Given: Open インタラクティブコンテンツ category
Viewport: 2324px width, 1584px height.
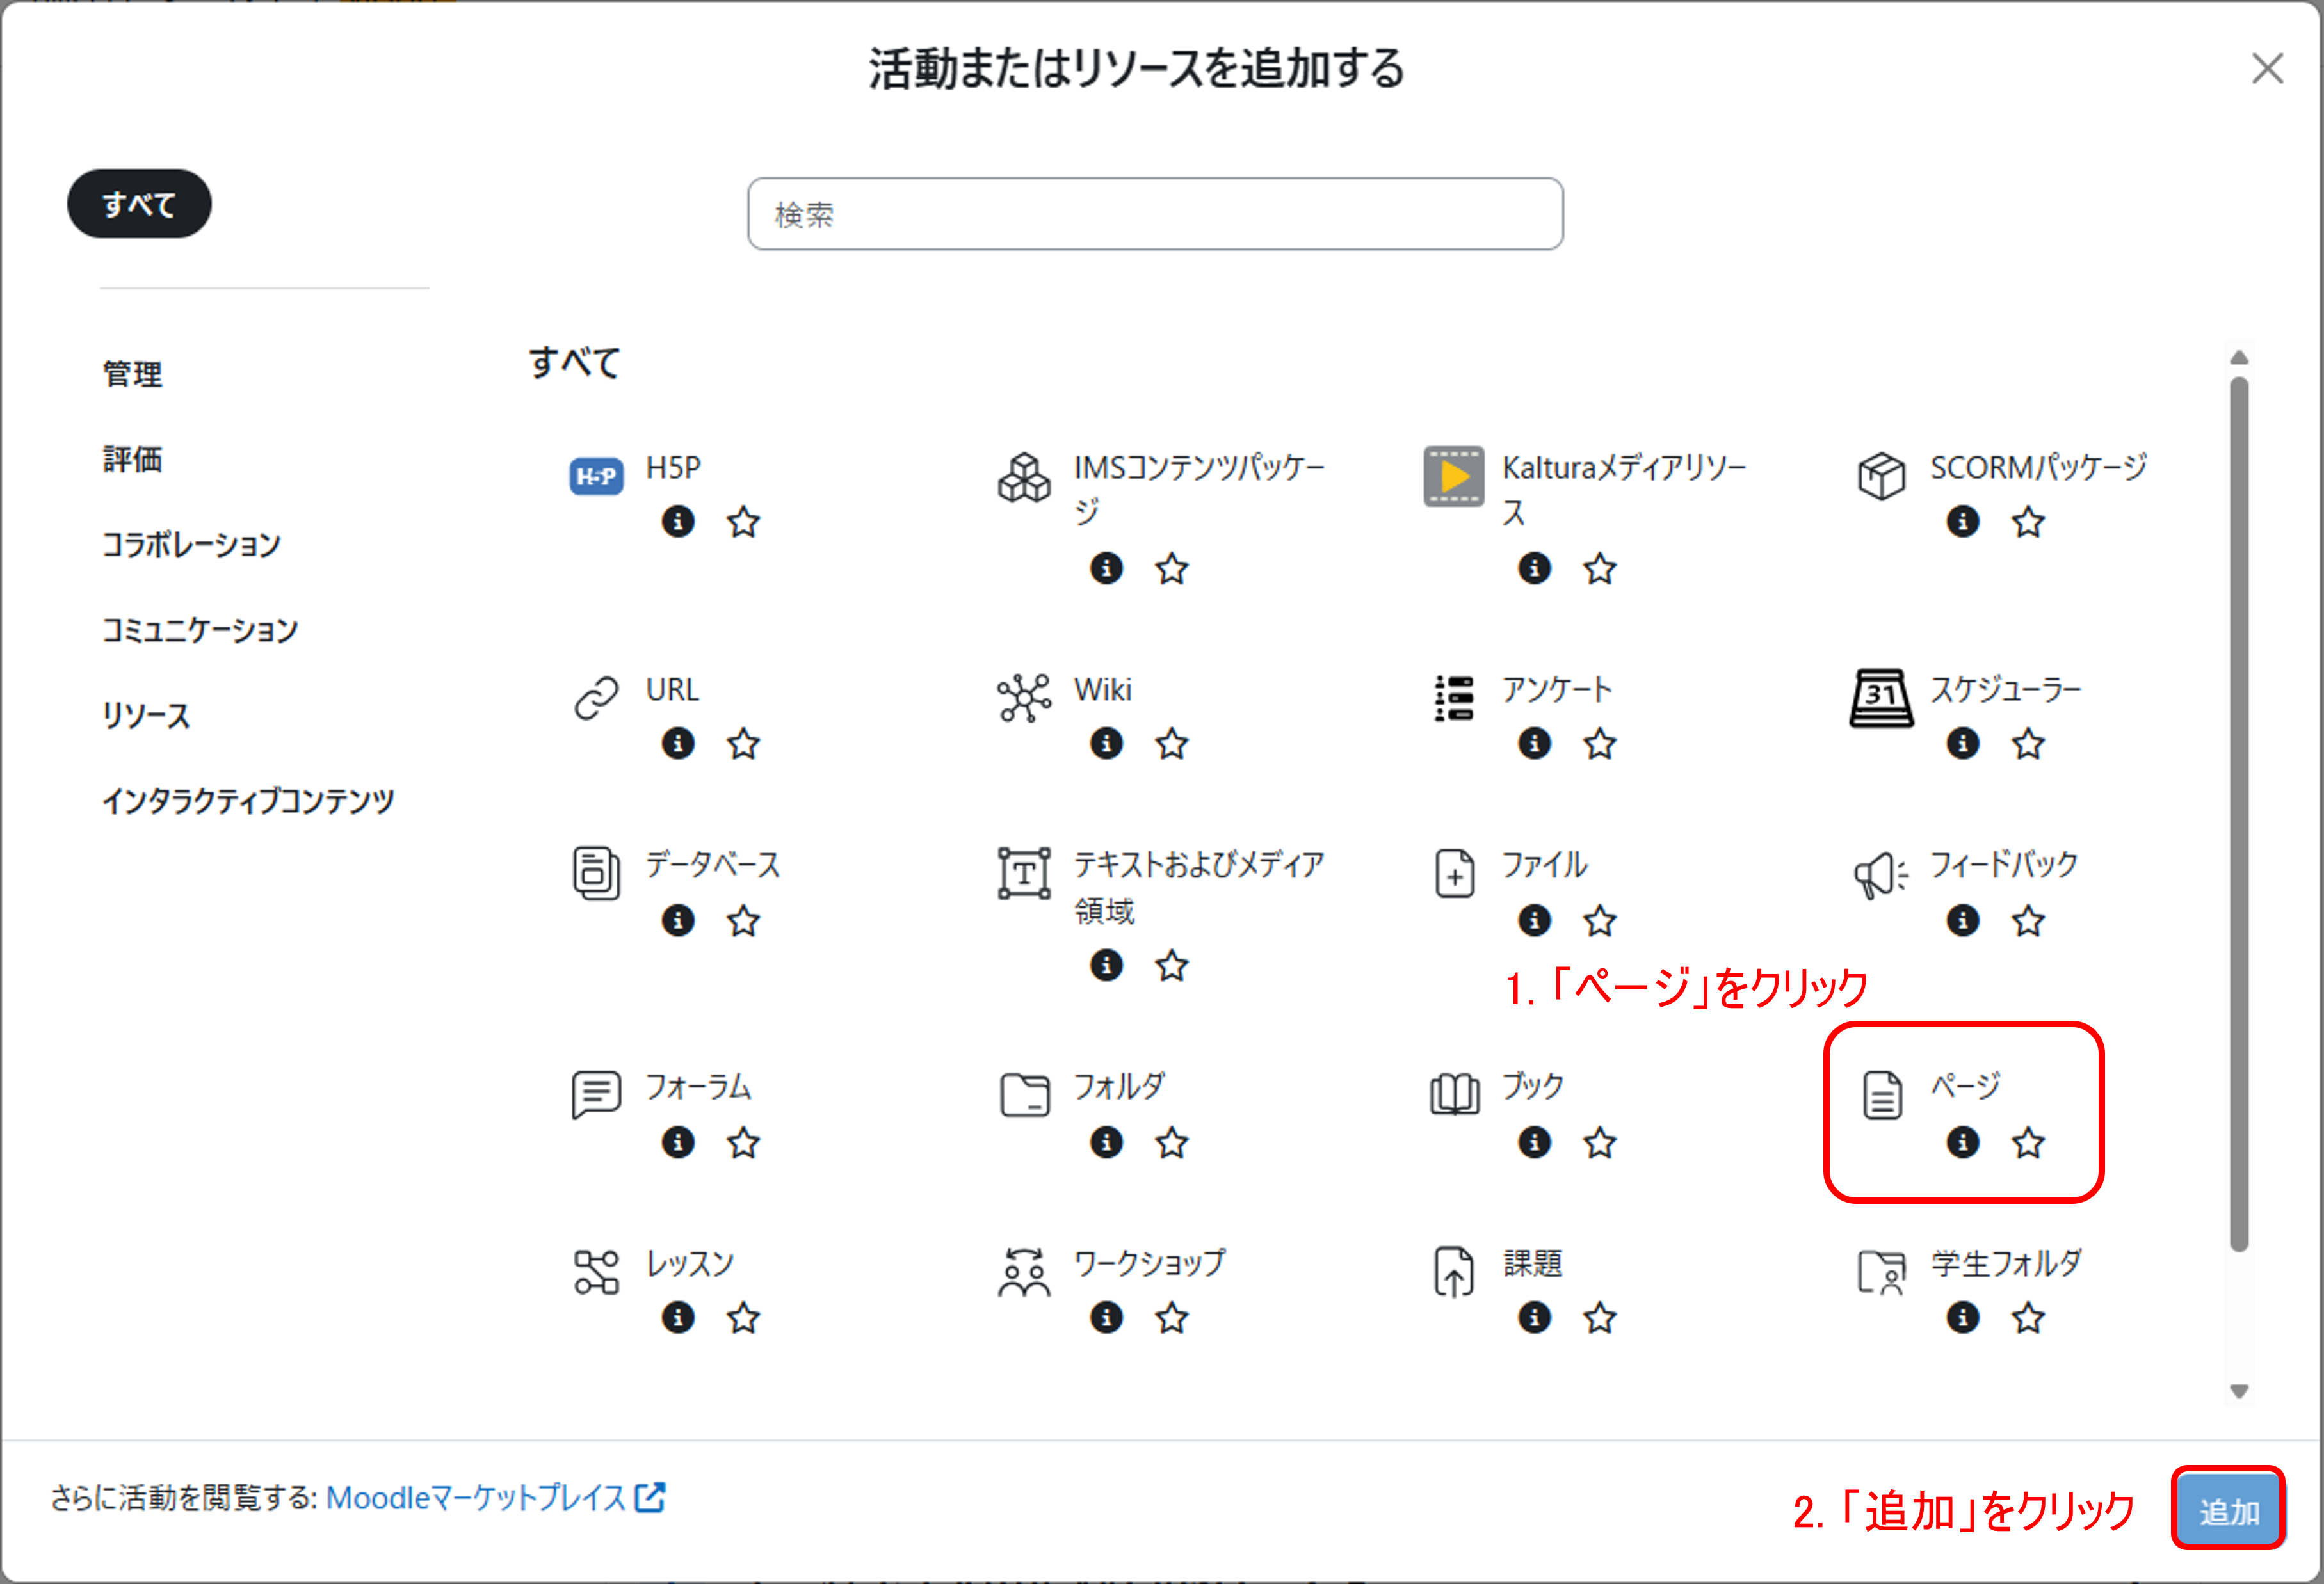Looking at the screenshot, I should 248,801.
